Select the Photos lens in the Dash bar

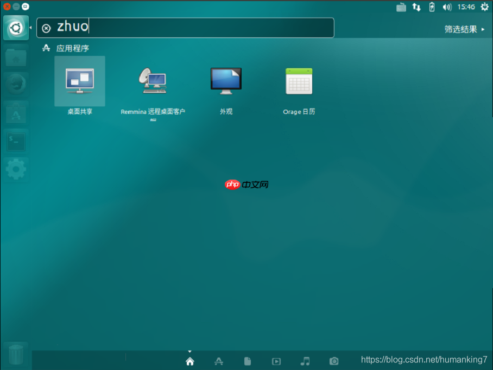(x=333, y=360)
